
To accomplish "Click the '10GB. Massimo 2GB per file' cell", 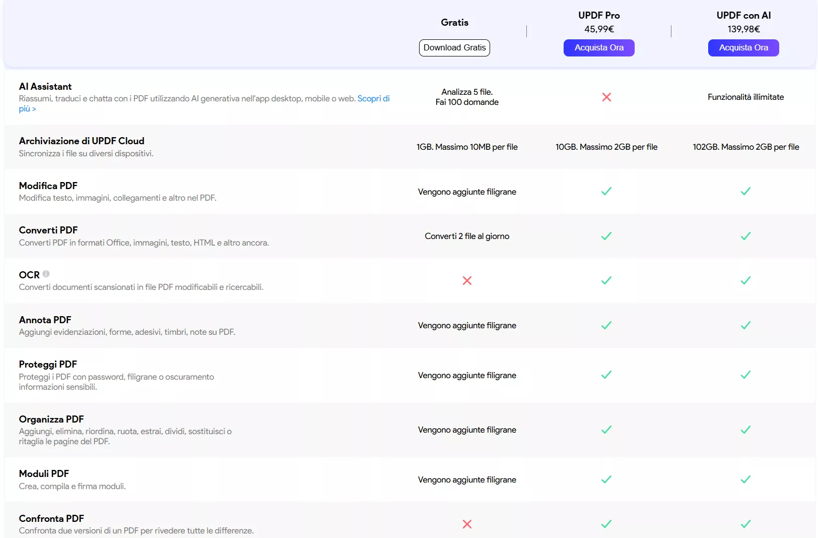I will pyautogui.click(x=606, y=147).
